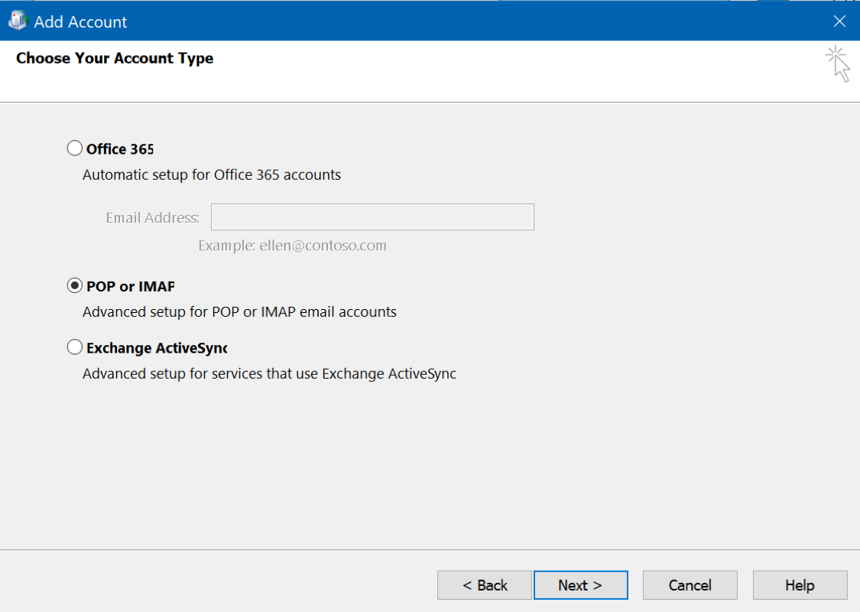
Task: Click the "Email Address:" label
Action: click(x=152, y=218)
